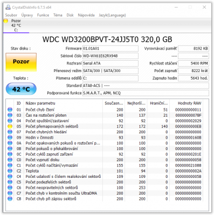Viewport: 214px width, 215px height.
Task: Click the blue orb beside Teplota row C2
Action: pyautogui.click(x=10, y=171)
